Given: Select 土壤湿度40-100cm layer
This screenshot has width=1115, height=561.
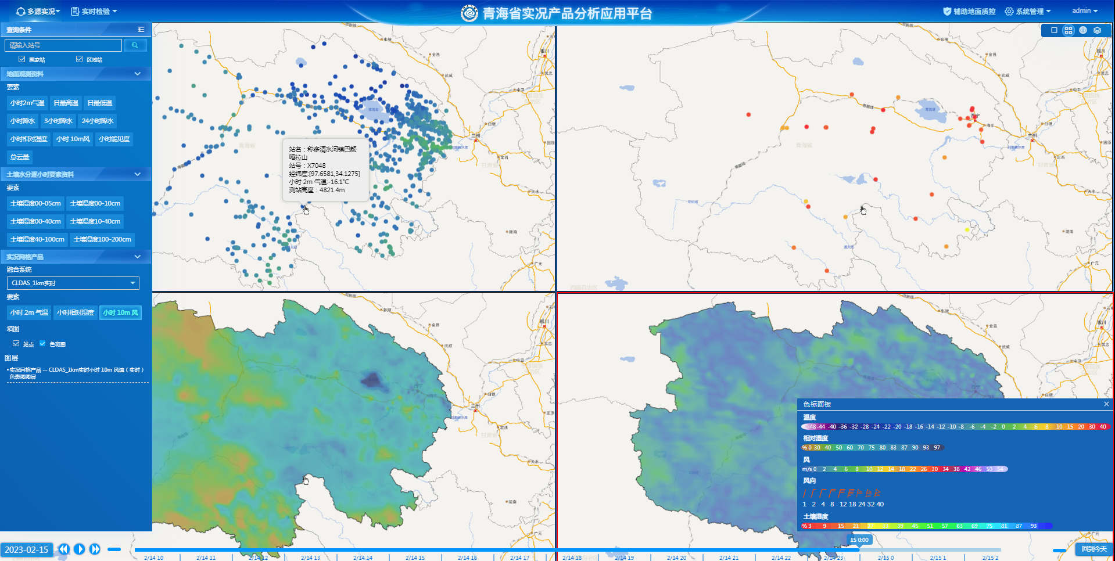Looking at the screenshot, I should pyautogui.click(x=37, y=239).
